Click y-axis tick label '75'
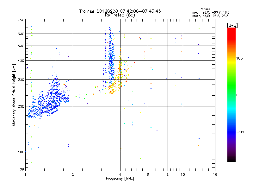 point(22,170)
